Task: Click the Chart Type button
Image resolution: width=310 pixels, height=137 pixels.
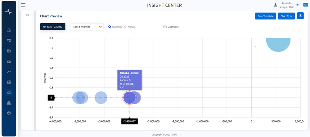Action: (286, 16)
